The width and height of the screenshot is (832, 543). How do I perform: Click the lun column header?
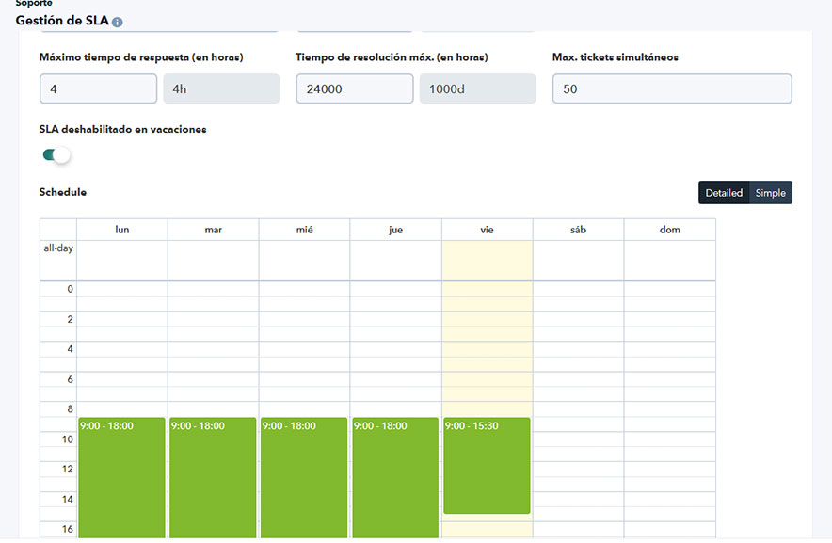121,229
